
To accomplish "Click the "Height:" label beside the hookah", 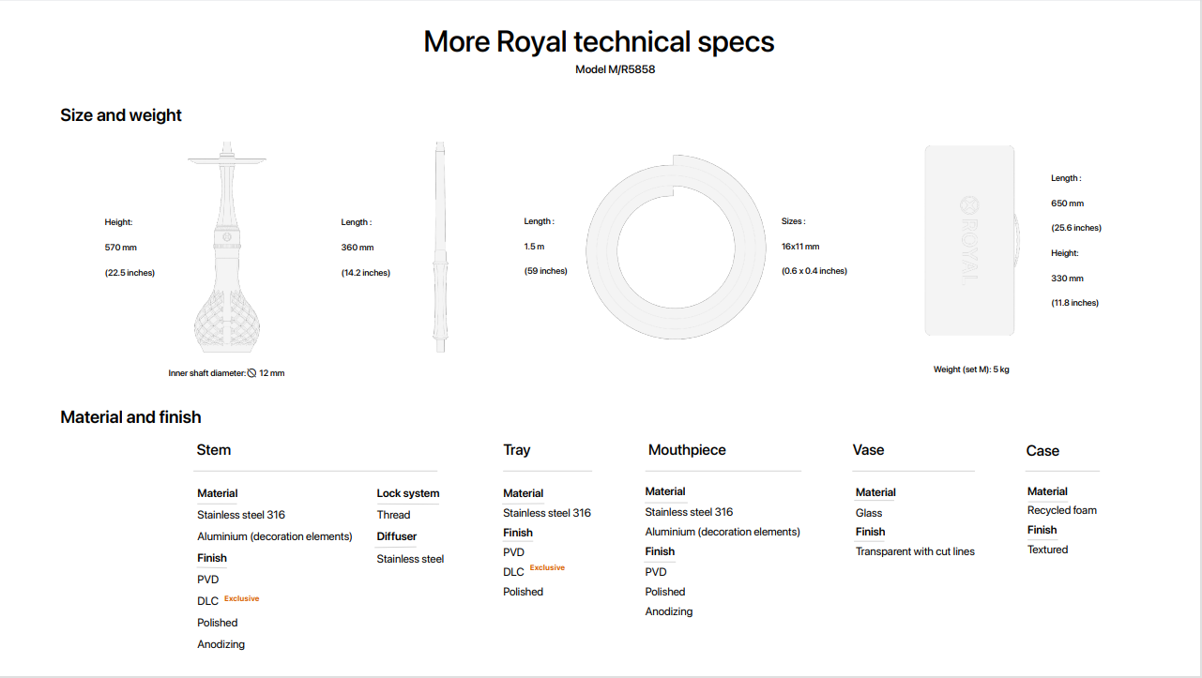I will (119, 222).
